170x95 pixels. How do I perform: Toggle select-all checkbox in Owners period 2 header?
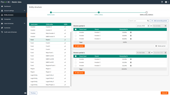76,29
